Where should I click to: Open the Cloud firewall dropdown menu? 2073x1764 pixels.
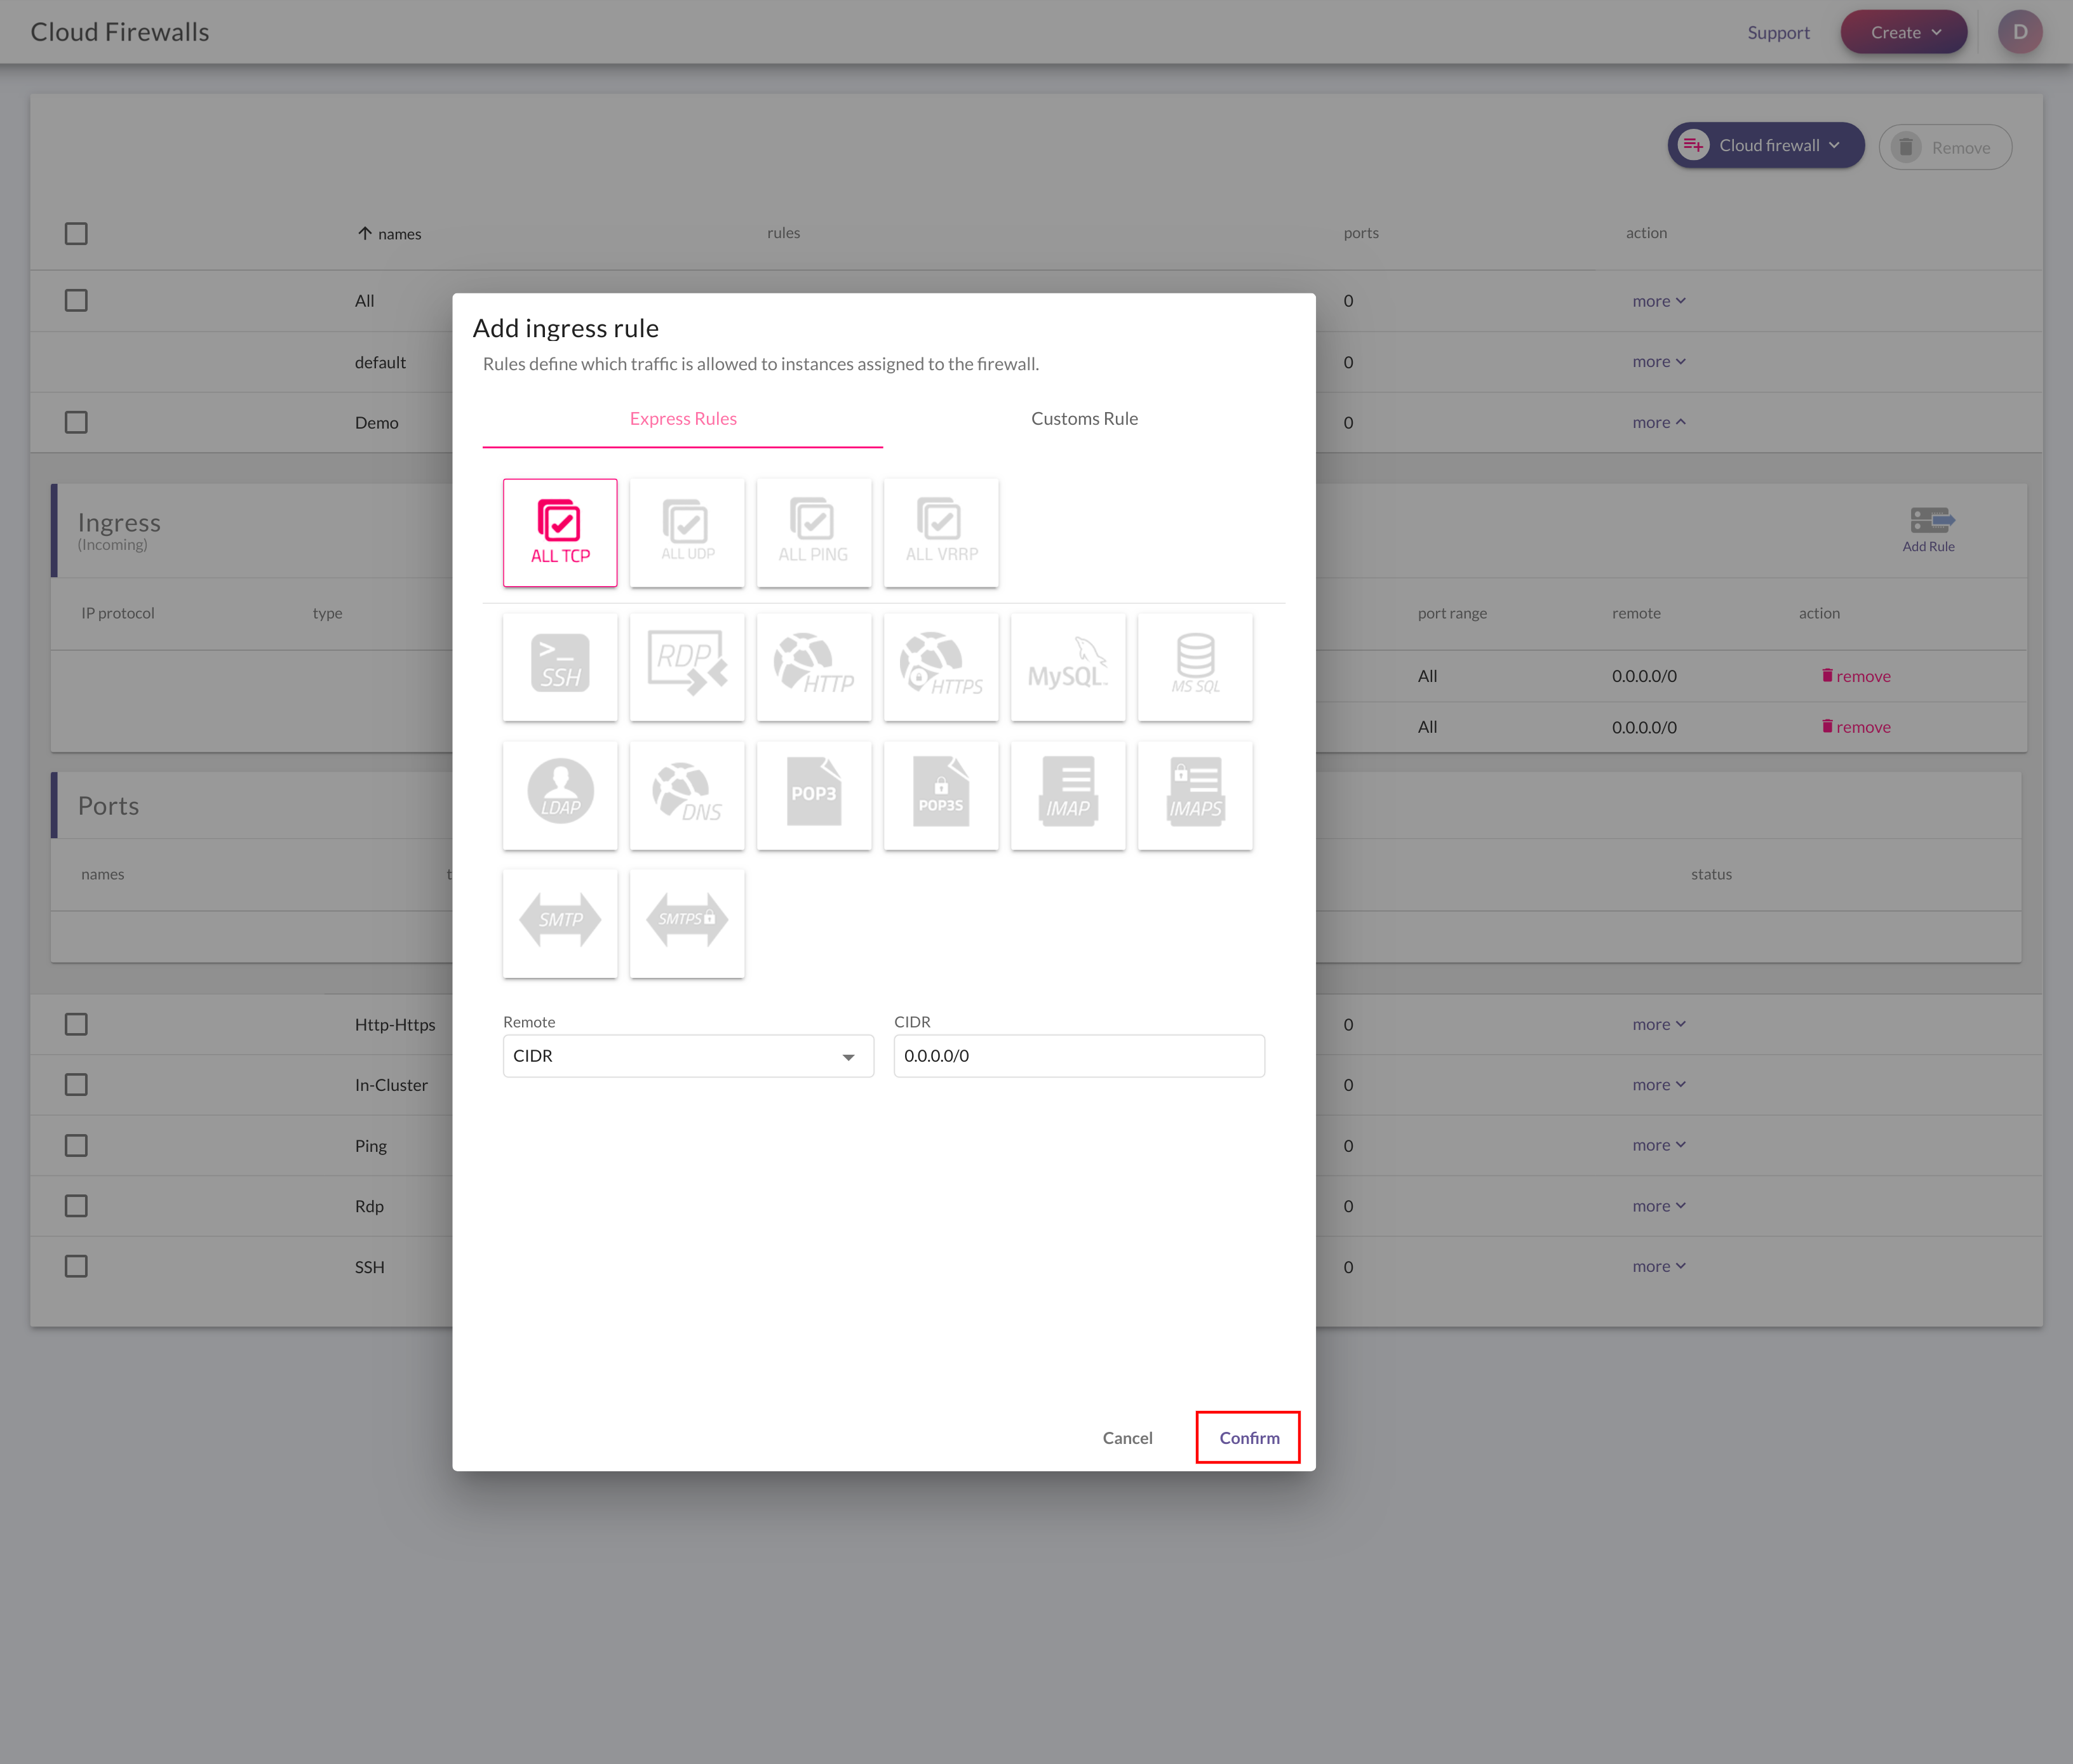tap(1765, 146)
